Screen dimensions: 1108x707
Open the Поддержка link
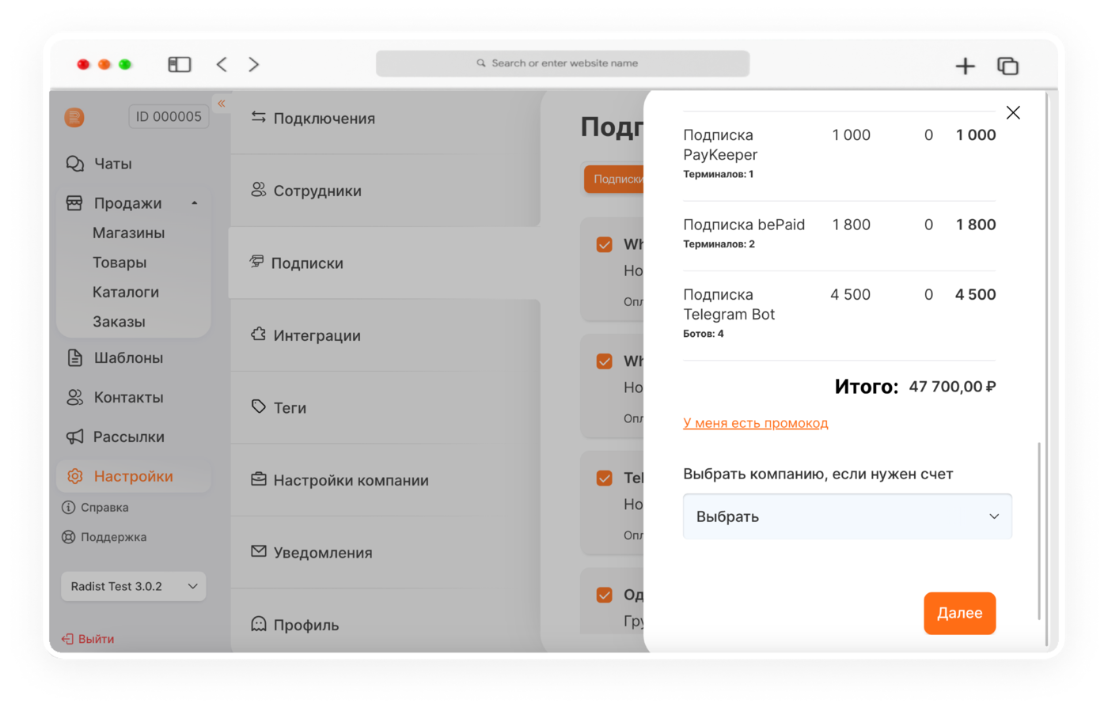(114, 537)
